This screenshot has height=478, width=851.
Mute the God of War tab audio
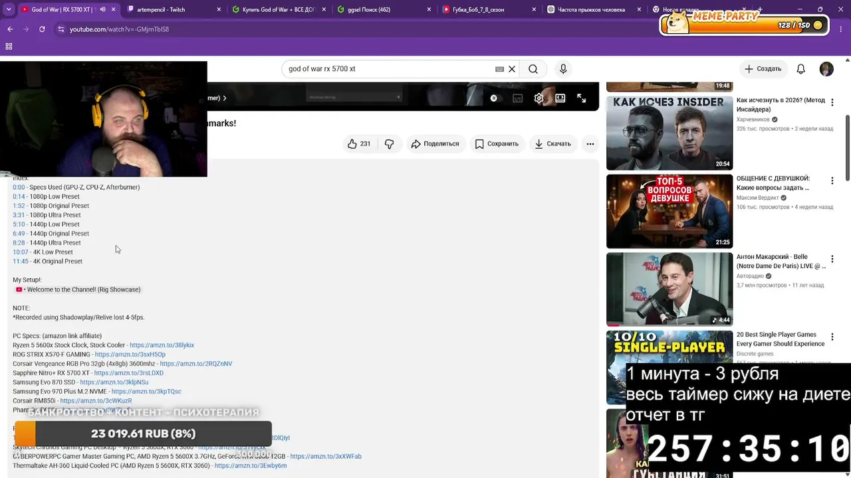click(102, 10)
